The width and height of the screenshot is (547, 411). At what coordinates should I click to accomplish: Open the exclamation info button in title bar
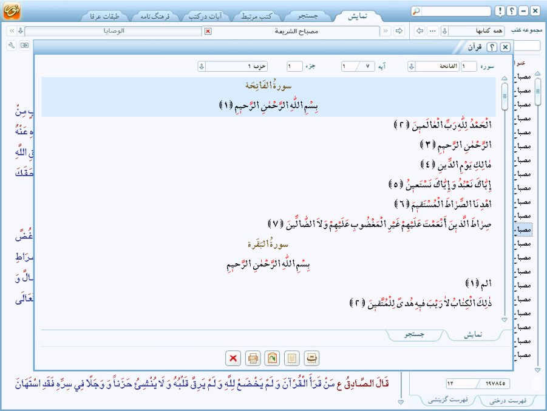(x=500, y=11)
